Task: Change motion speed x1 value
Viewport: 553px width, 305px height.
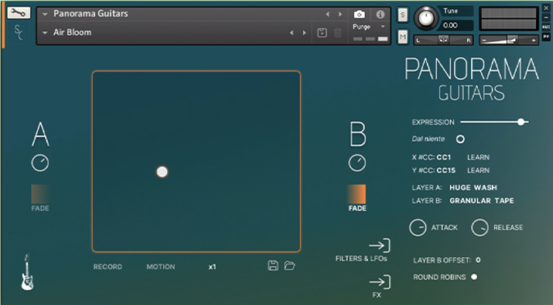Action: 212,267
